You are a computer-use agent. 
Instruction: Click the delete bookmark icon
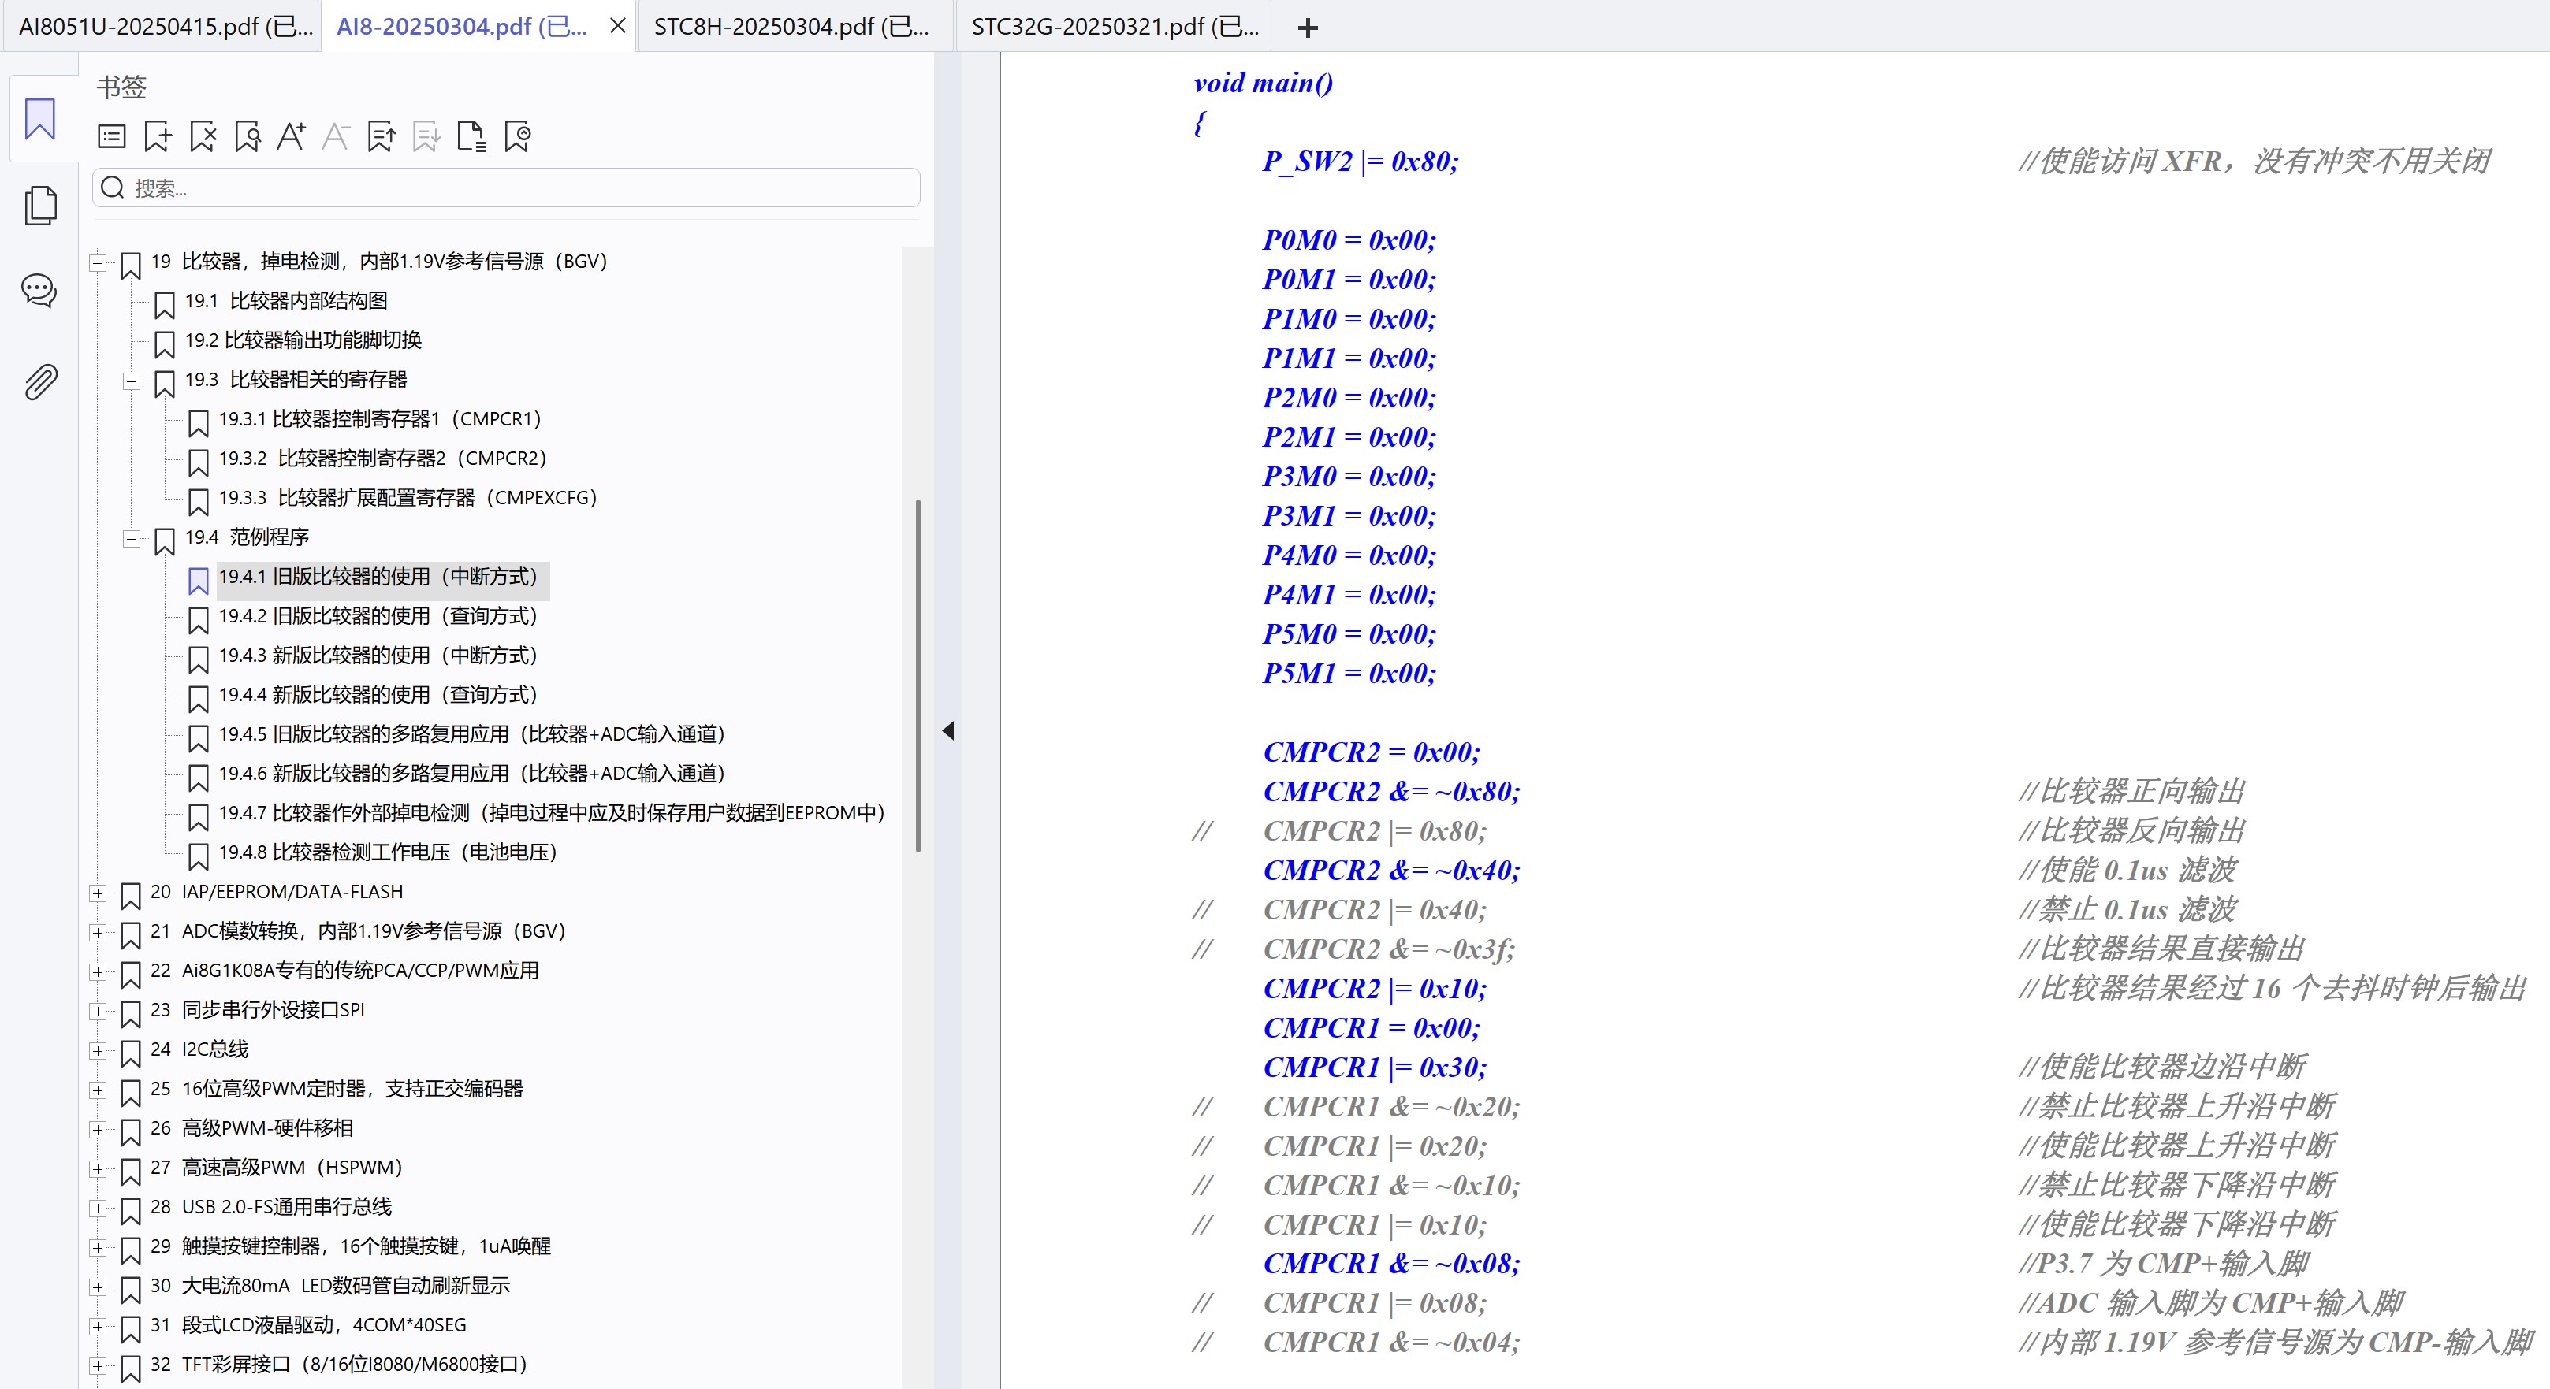pos(203,136)
